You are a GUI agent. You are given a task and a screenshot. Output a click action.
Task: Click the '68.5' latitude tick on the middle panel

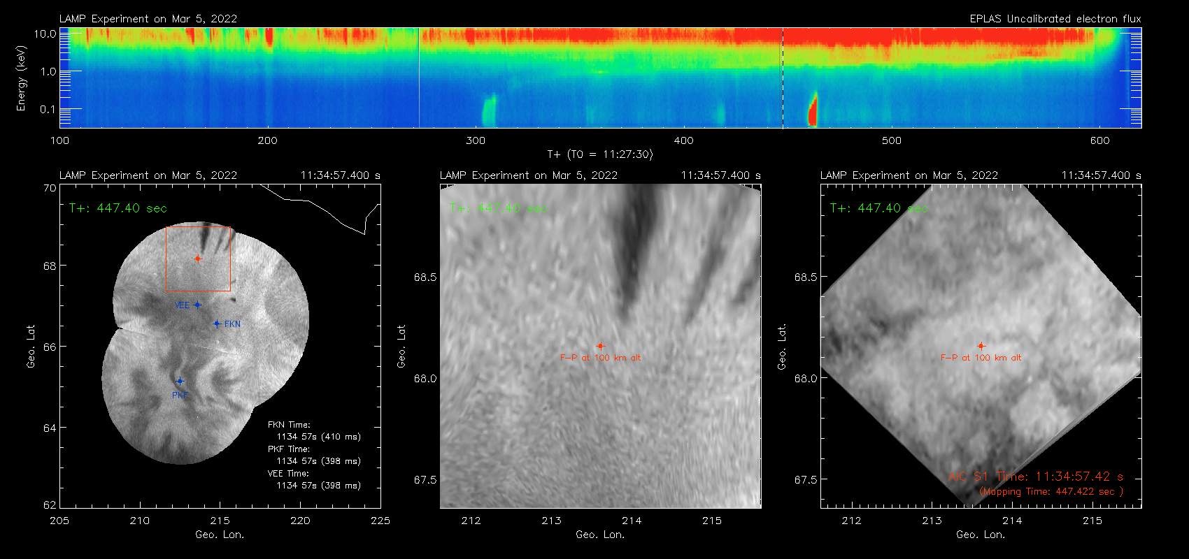pos(425,277)
